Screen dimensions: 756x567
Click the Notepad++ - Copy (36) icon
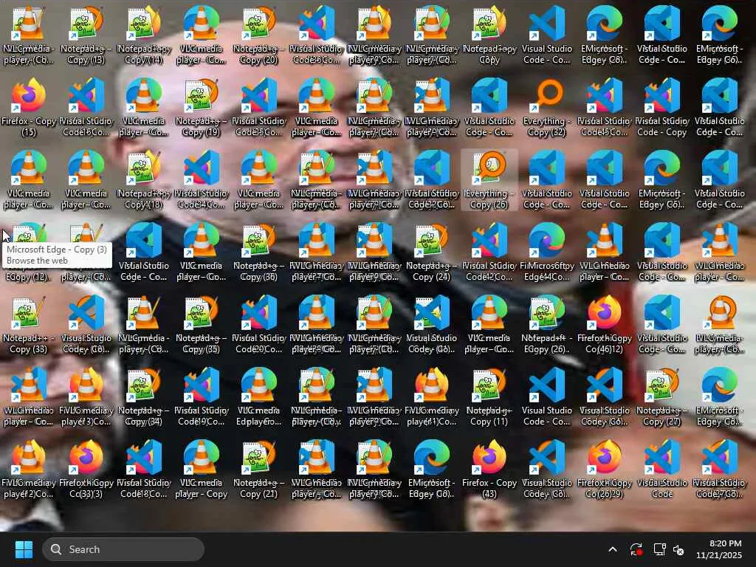[259, 252]
